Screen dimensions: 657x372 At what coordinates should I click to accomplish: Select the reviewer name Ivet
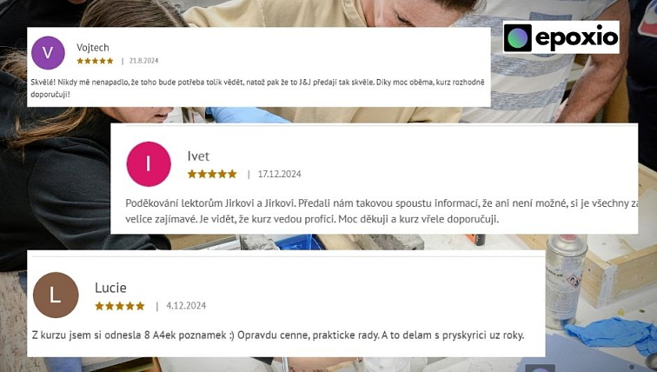(198, 156)
